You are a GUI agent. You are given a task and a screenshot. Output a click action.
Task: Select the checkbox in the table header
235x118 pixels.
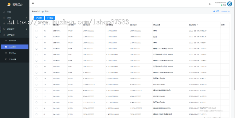[x=36, y=25]
